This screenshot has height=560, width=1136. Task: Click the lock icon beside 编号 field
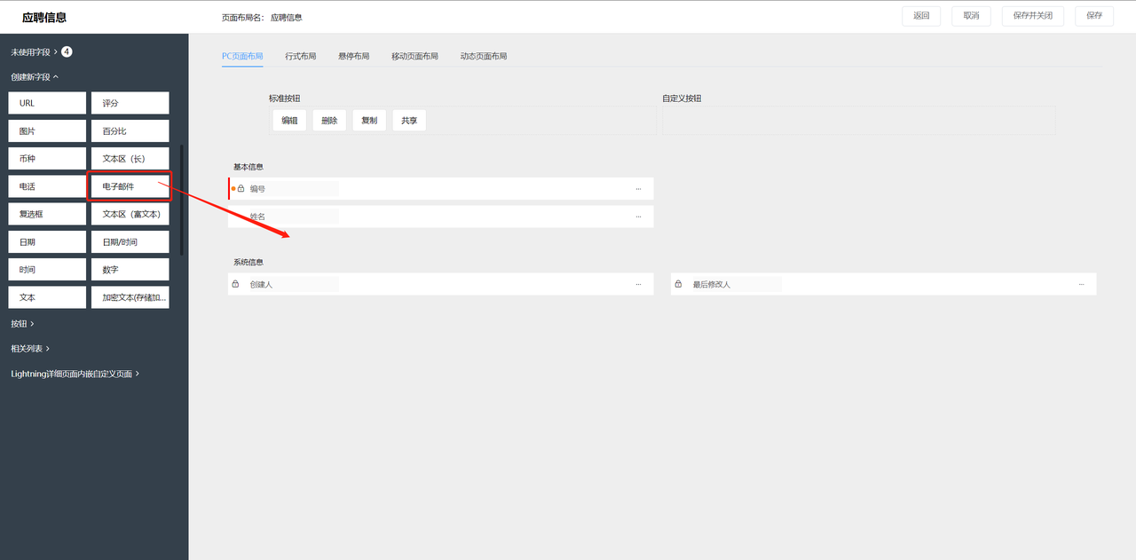click(x=241, y=189)
